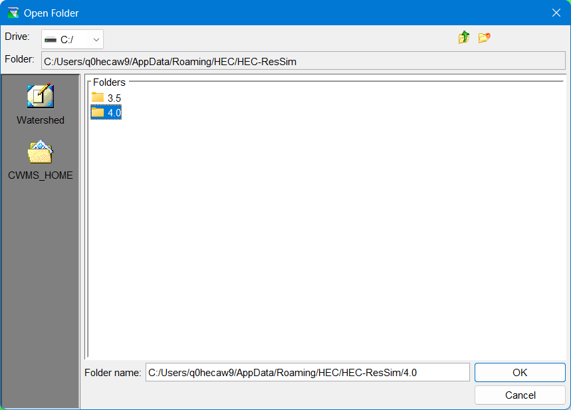Screen dimensions: 571x410
Task: Click the create new folder icon
Action: click(484, 38)
